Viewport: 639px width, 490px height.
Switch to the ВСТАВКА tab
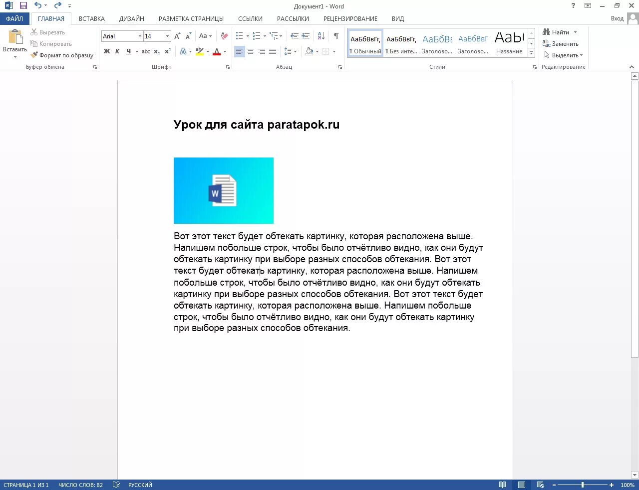point(92,18)
